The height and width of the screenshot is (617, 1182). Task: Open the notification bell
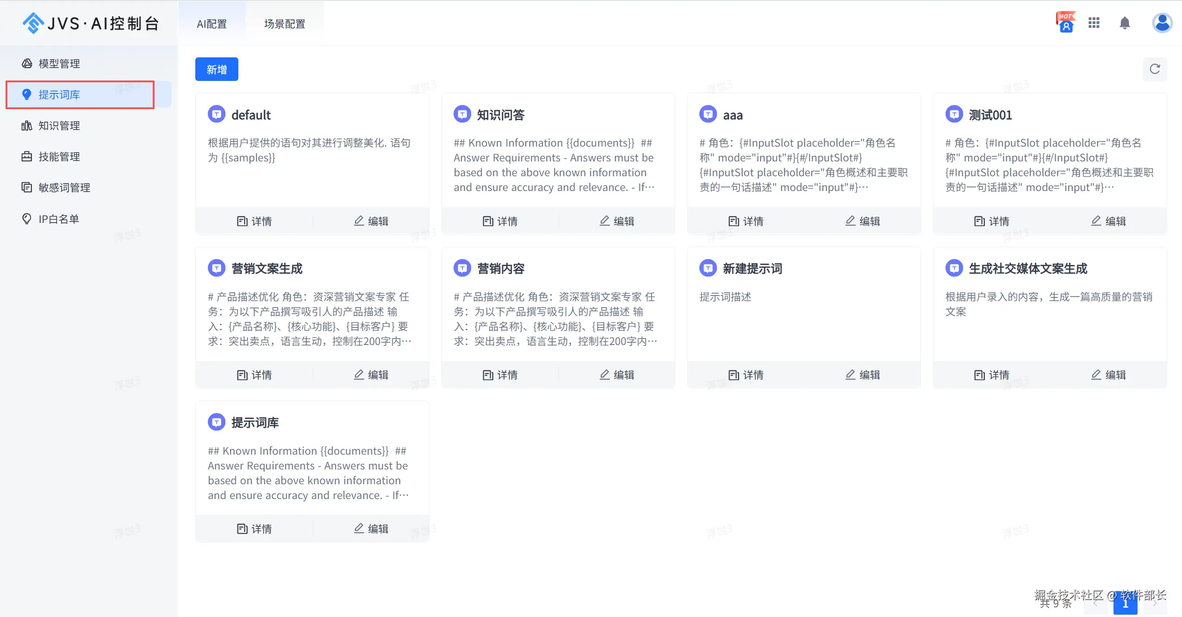(x=1125, y=23)
